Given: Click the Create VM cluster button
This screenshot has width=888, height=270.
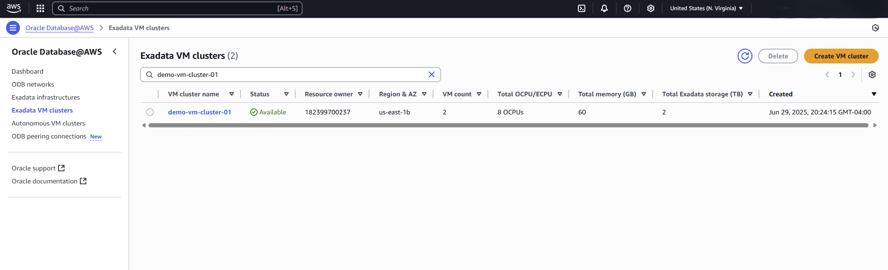Looking at the screenshot, I should (841, 56).
